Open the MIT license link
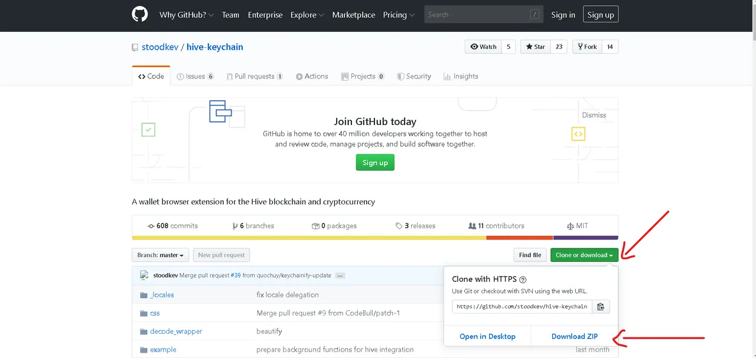The width and height of the screenshot is (756, 358). 577,226
